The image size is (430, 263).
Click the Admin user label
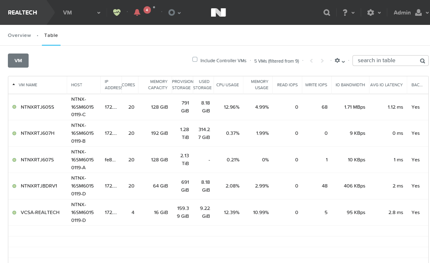coord(402,12)
